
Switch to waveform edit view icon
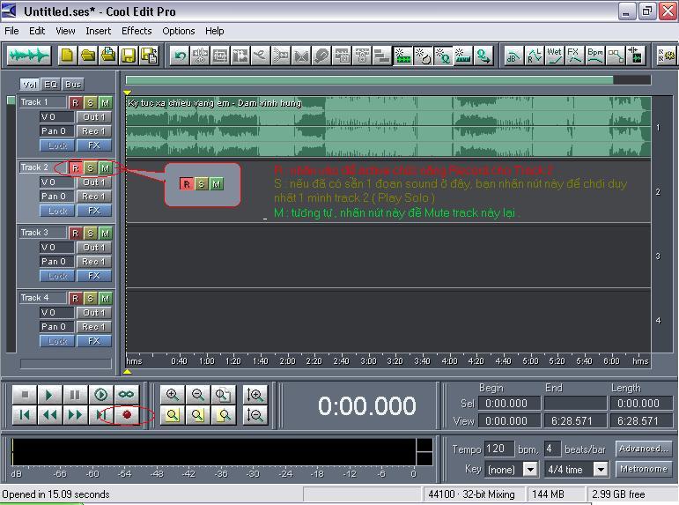point(28,56)
